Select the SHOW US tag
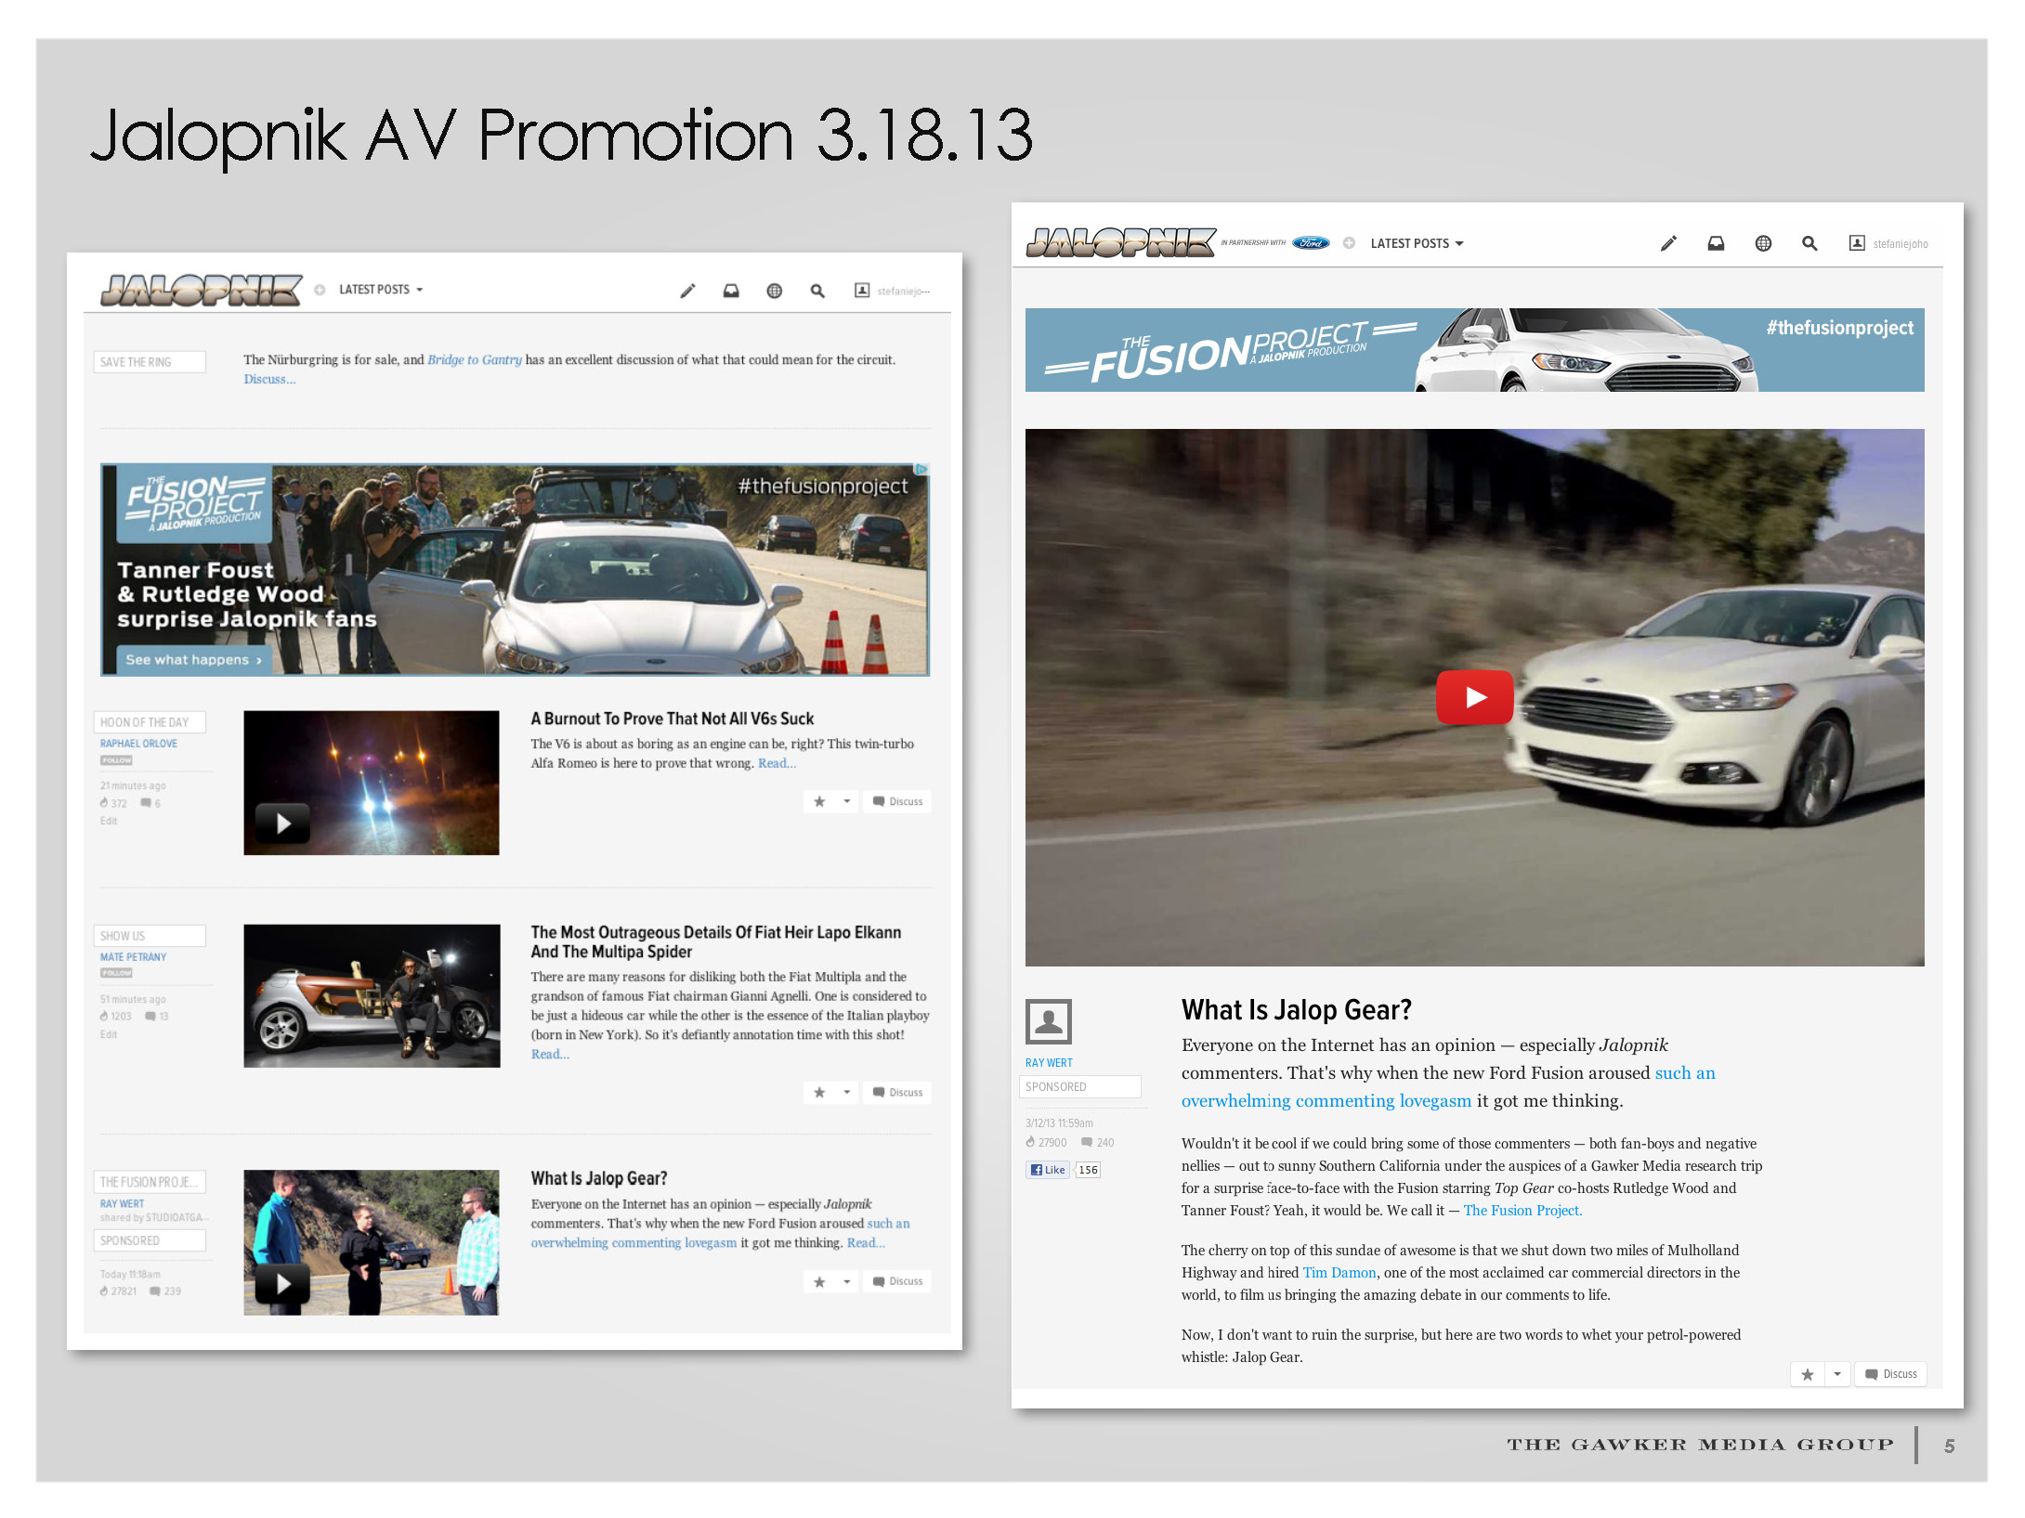 (150, 936)
